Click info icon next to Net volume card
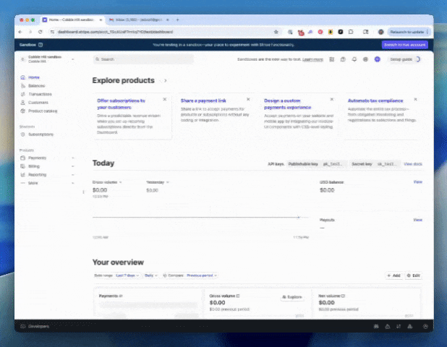Screen dimensions: 447x347 click(343, 296)
